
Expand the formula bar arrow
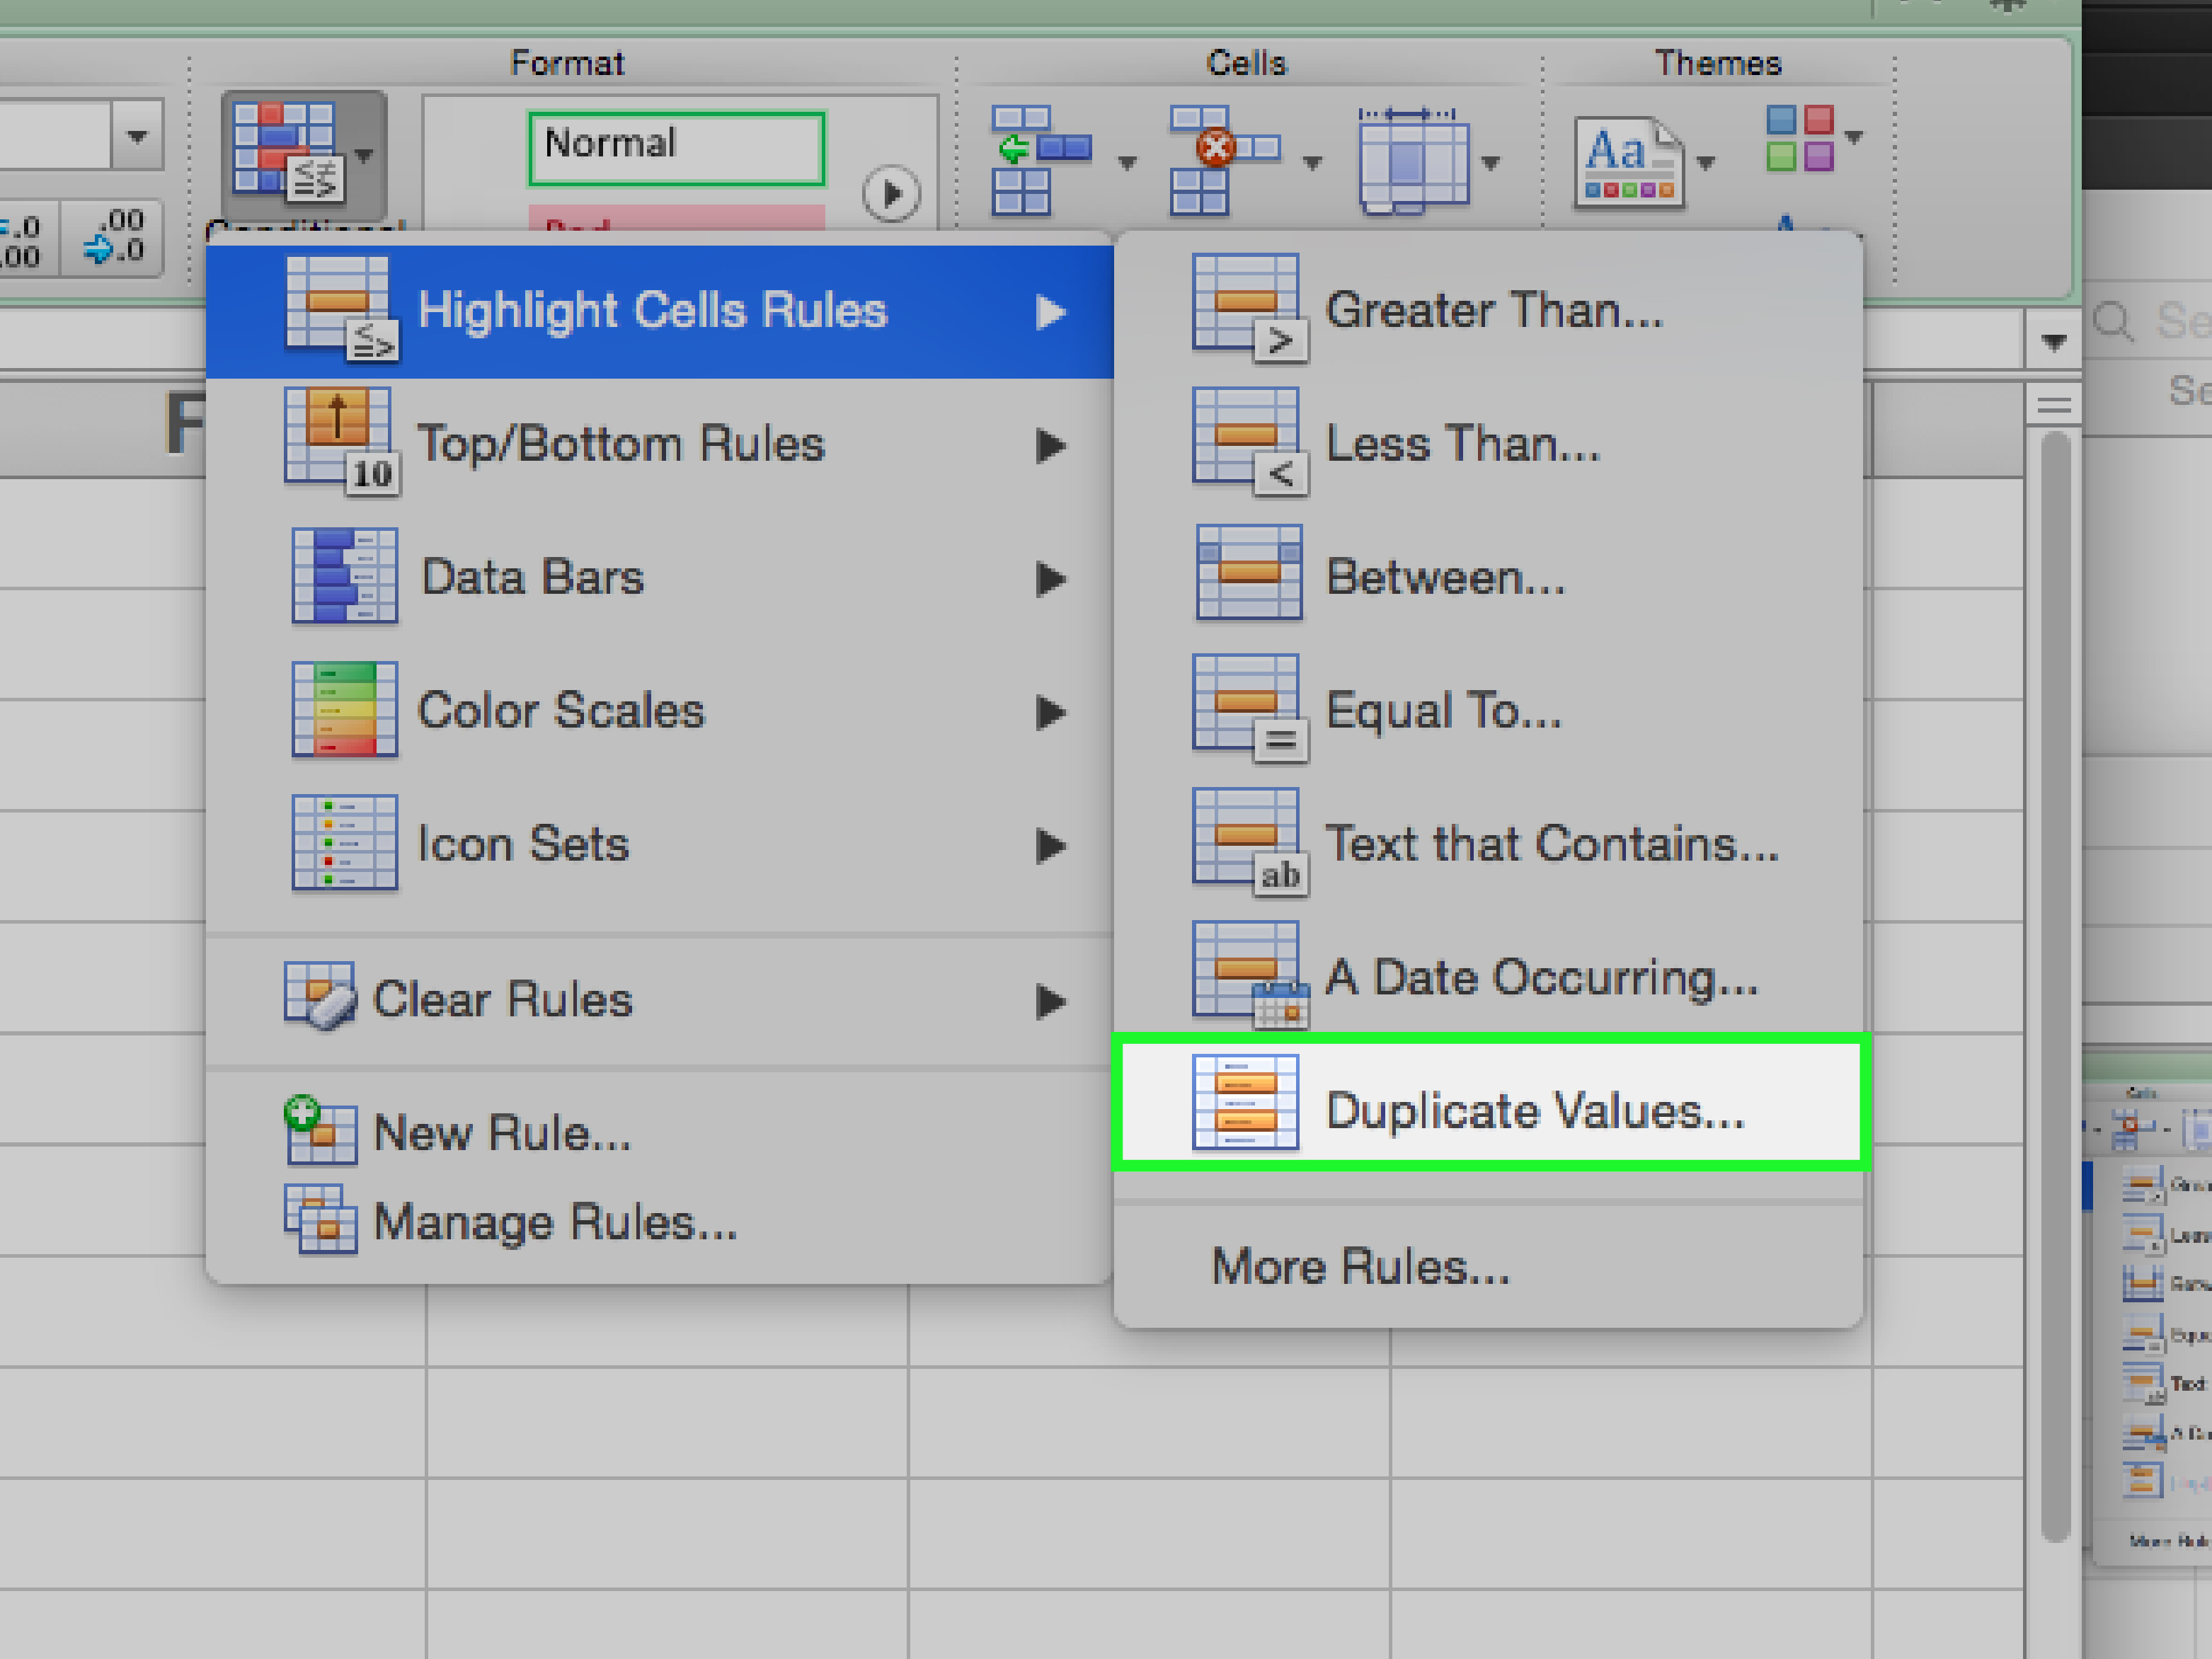pyautogui.click(x=2054, y=343)
